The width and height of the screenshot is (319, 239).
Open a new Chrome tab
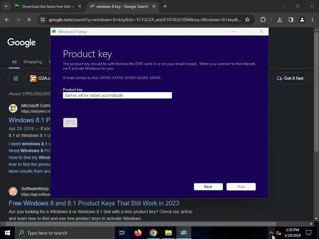pos(165,7)
